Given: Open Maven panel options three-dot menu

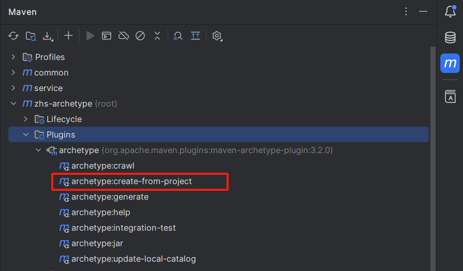Looking at the screenshot, I should (x=406, y=11).
